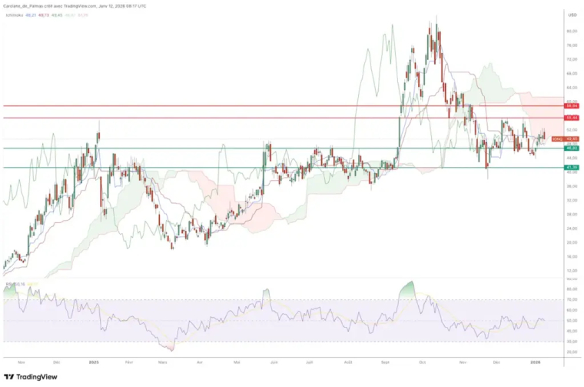Click the Mars label on time axis
The height and width of the screenshot is (387, 584).
162,362
